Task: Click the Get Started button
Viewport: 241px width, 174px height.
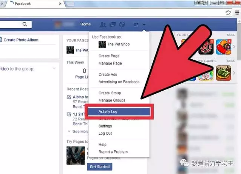Action: (x=99, y=166)
